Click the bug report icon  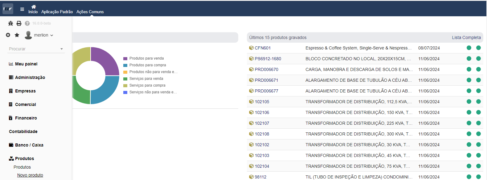tap(11, 23)
